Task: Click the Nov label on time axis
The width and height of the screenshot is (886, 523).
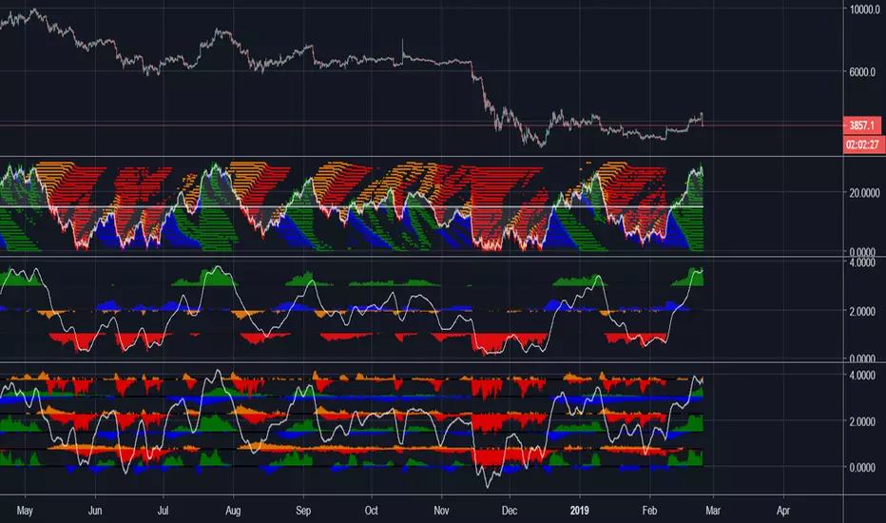Action: 441,511
